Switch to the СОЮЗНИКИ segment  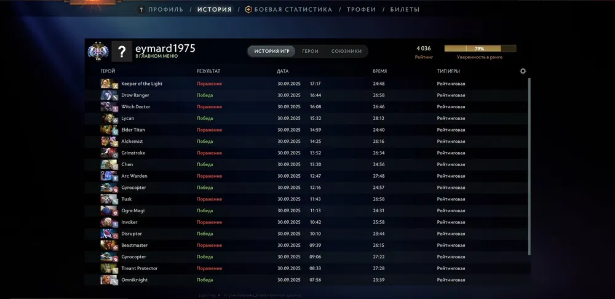(346, 52)
